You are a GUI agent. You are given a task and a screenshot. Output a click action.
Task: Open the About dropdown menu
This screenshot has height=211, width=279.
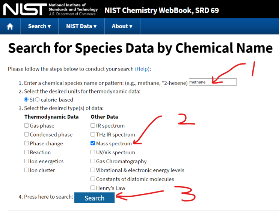(x=122, y=26)
